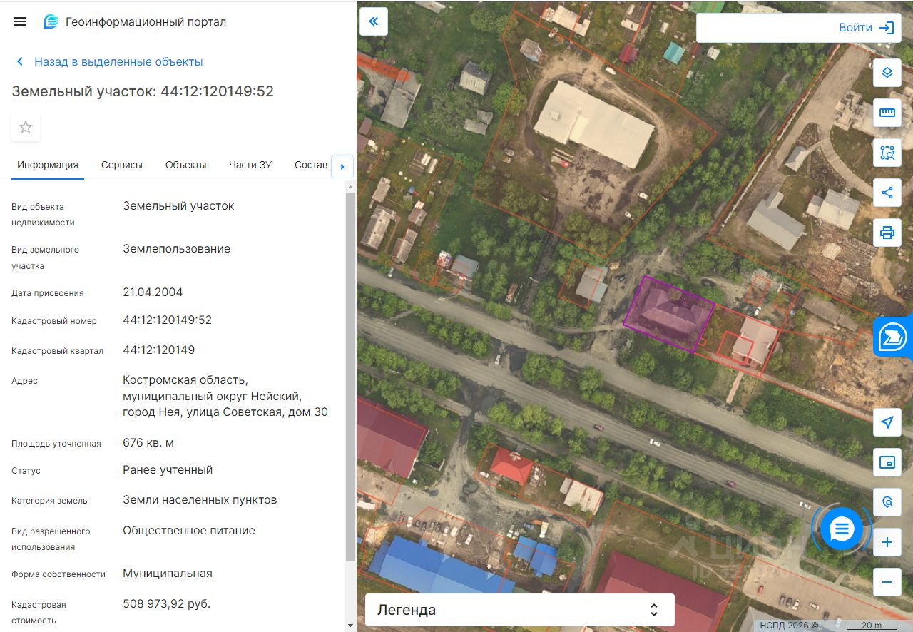Click the parcel heading Земельный участок: 44:12:120149:52

143,91
